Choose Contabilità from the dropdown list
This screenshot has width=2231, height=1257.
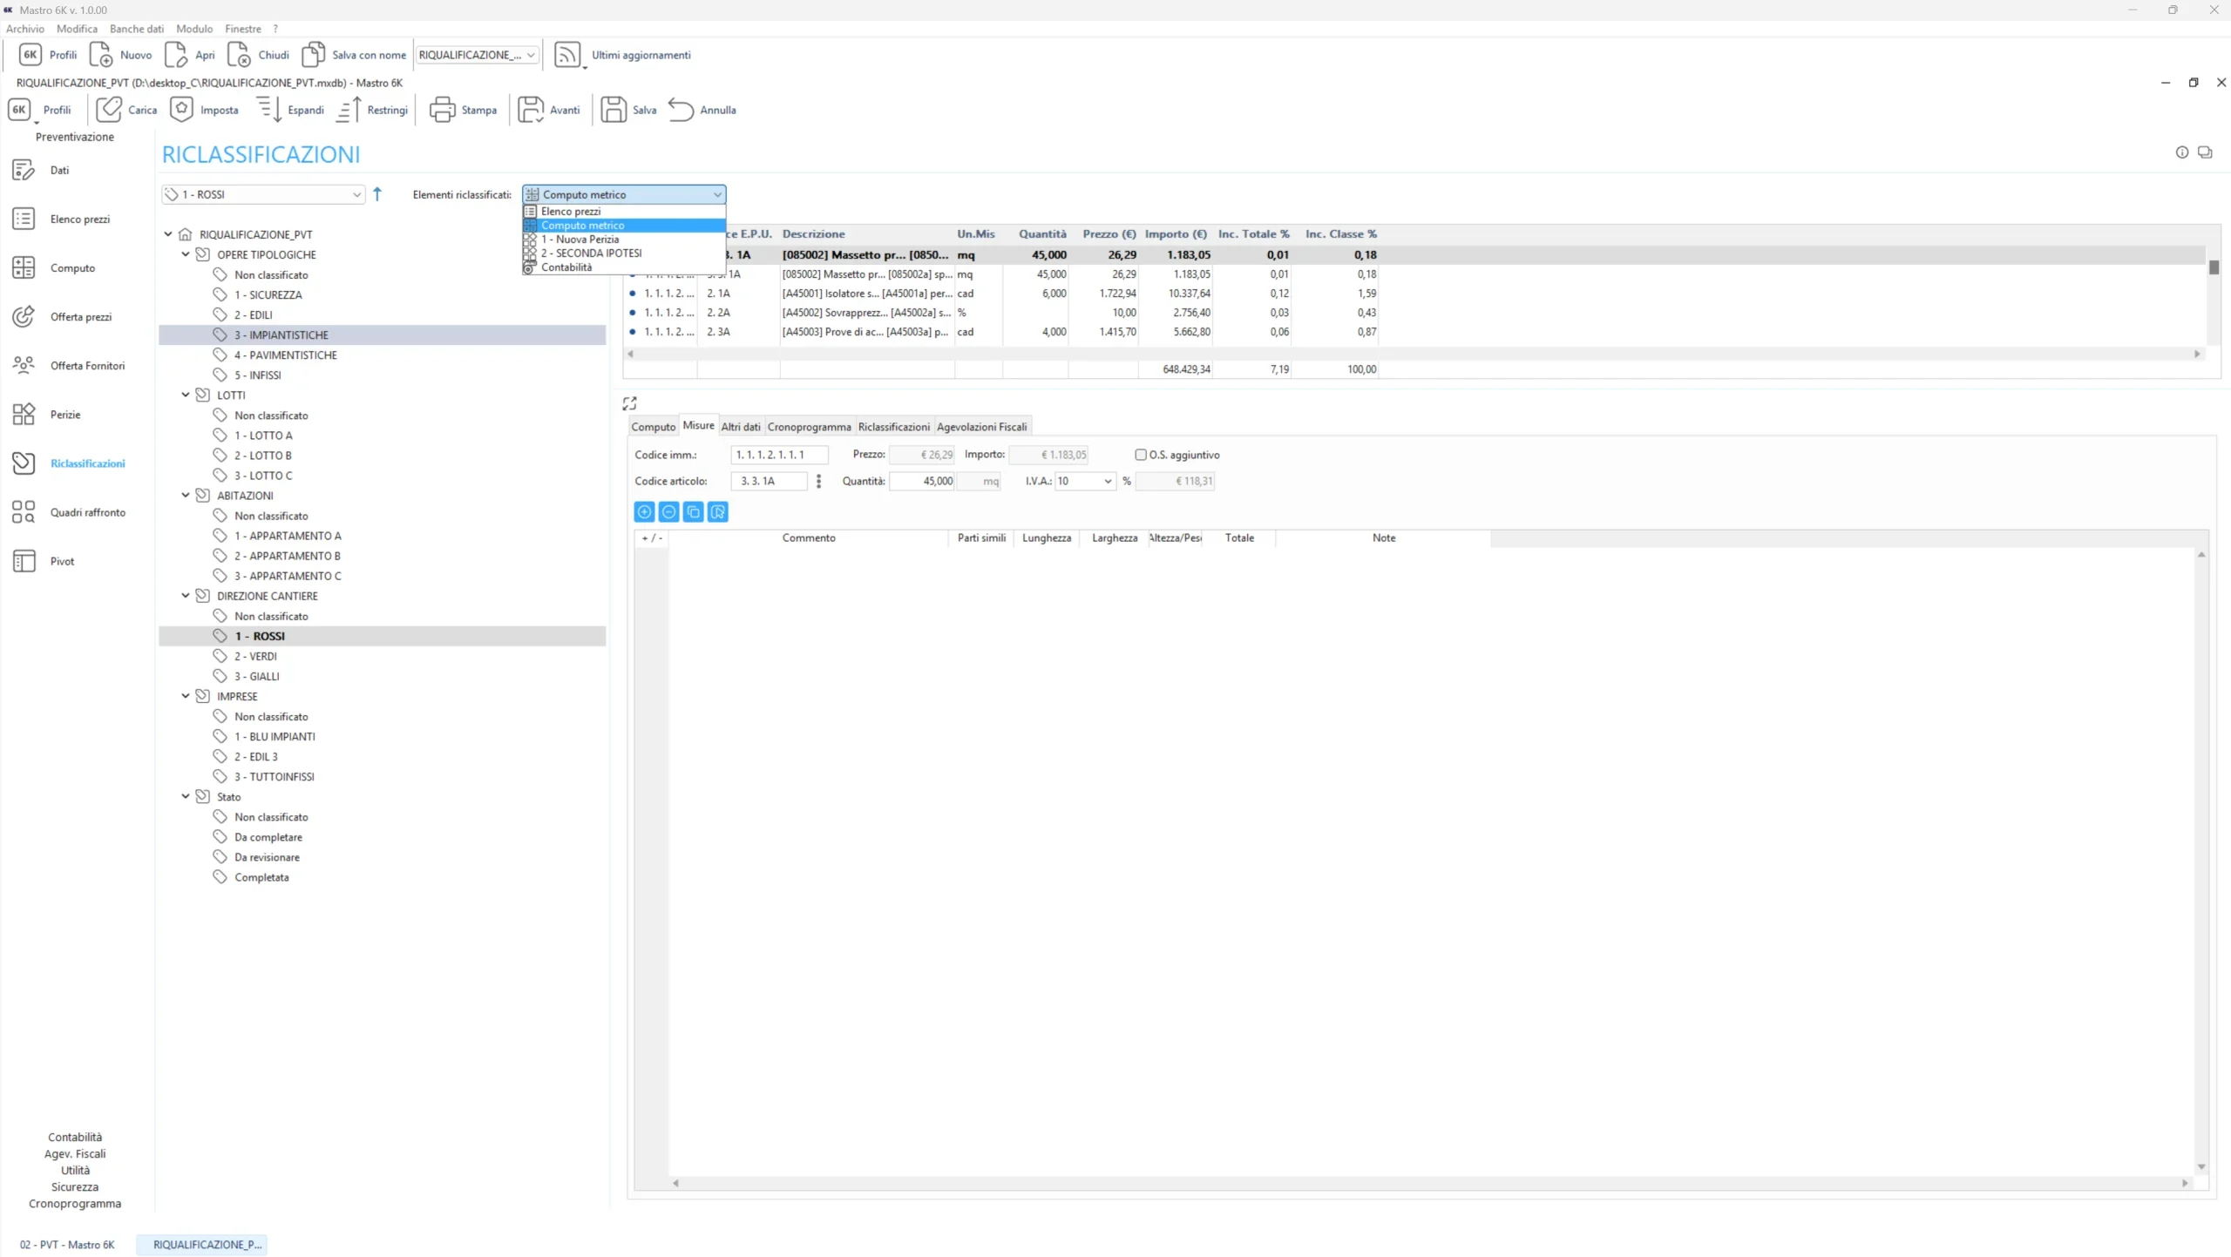pyautogui.click(x=566, y=267)
